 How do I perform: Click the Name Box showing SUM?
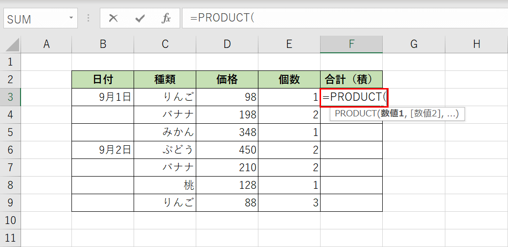pos(41,18)
